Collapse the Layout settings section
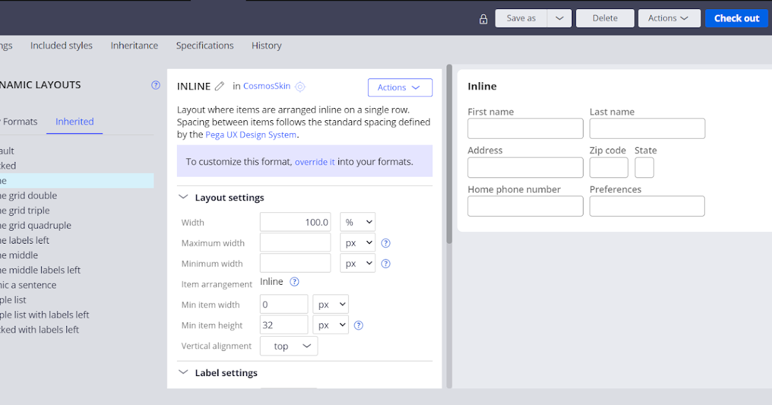This screenshot has width=772, height=405. click(x=183, y=197)
